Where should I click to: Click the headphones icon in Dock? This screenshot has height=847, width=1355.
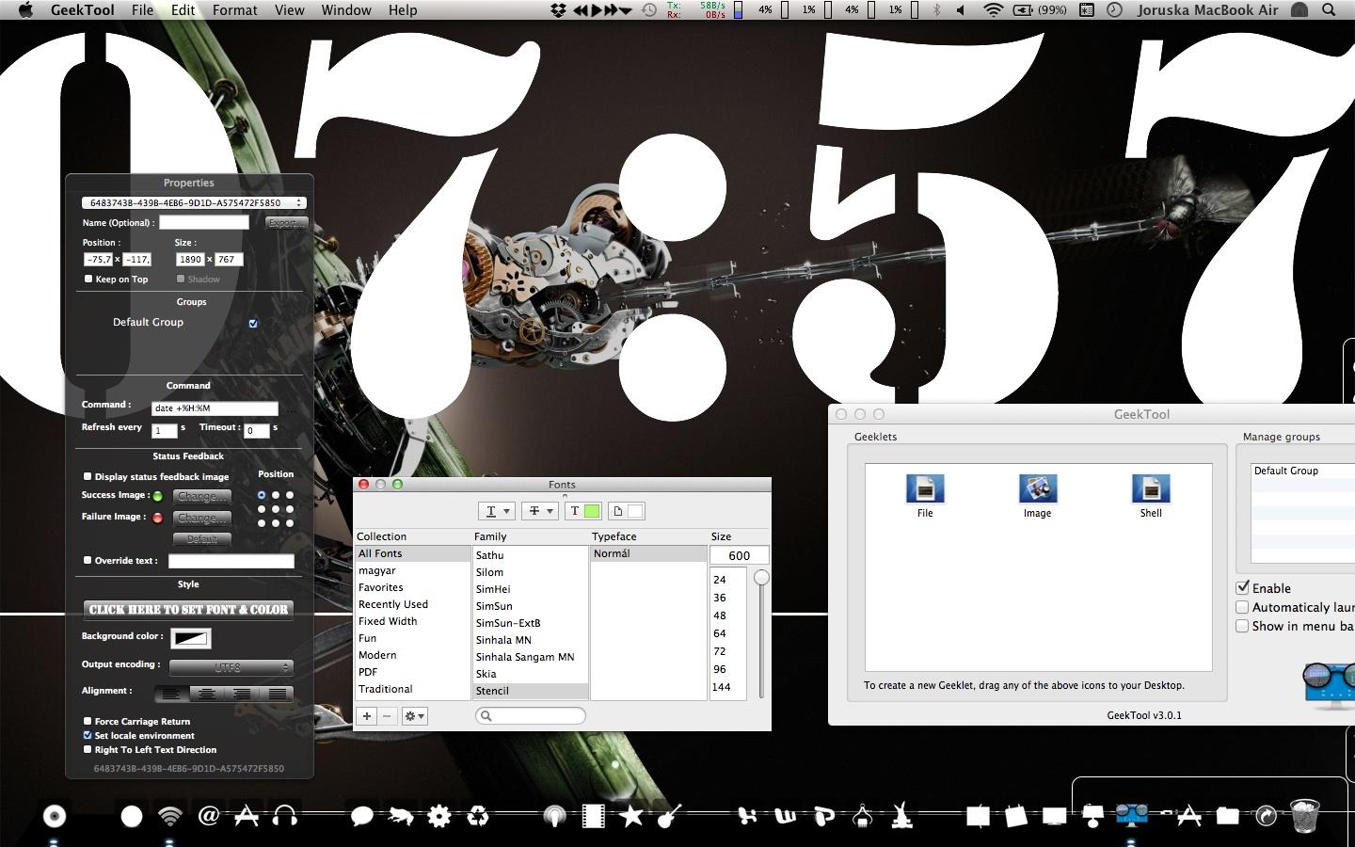284,816
